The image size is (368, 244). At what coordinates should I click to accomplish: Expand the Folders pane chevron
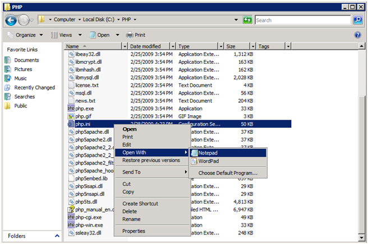click(57, 236)
